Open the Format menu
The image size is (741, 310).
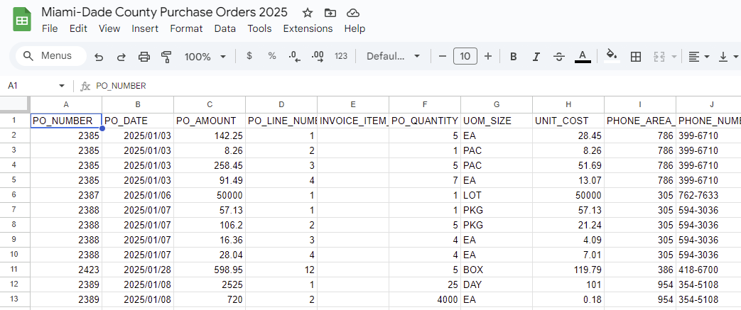186,28
